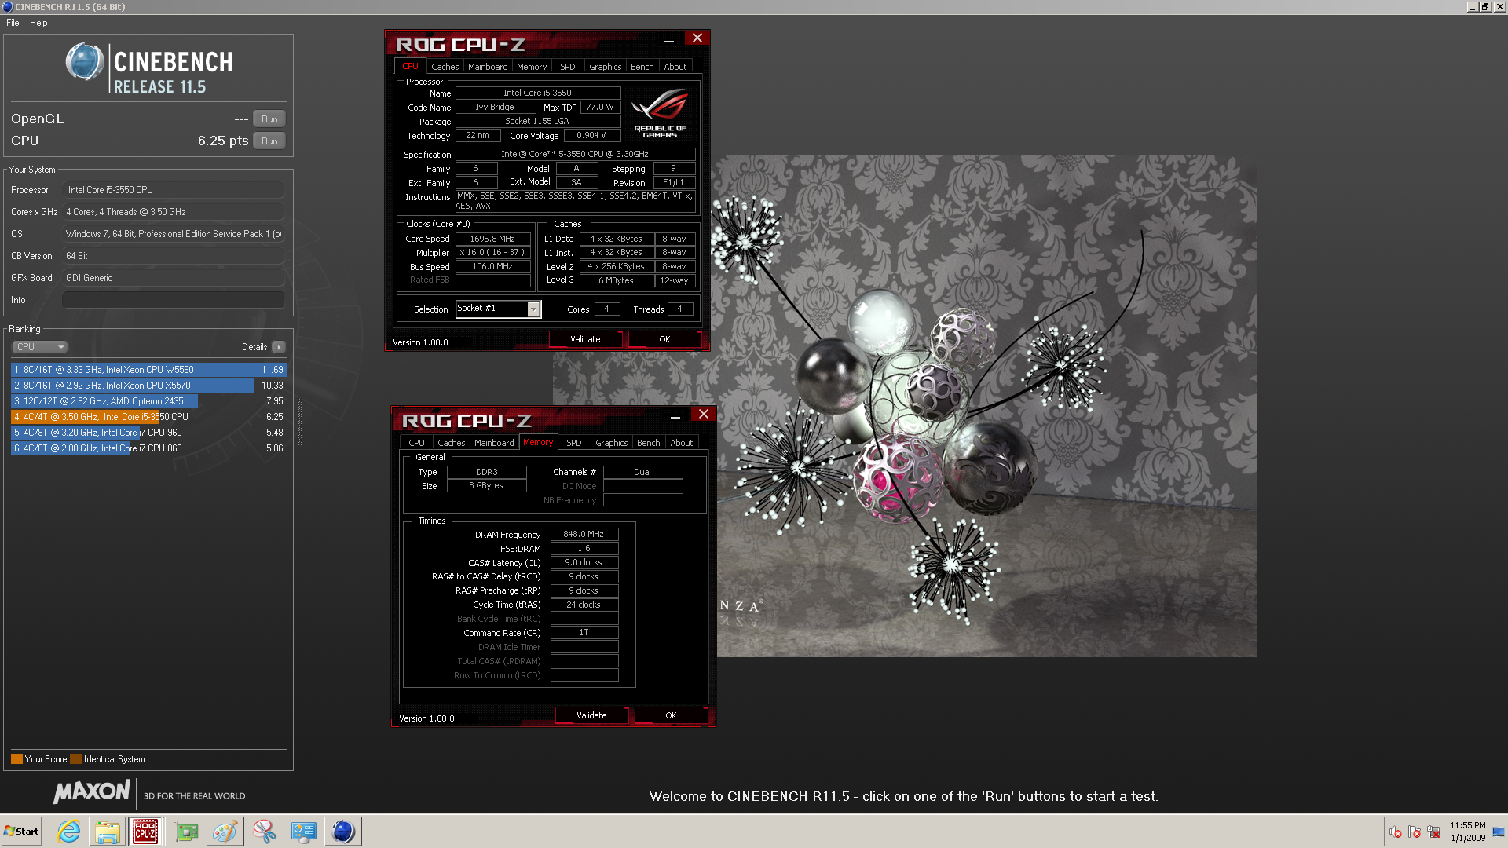
Task: Select ranking row Intel Xeon CPU X5570
Action: coord(148,386)
